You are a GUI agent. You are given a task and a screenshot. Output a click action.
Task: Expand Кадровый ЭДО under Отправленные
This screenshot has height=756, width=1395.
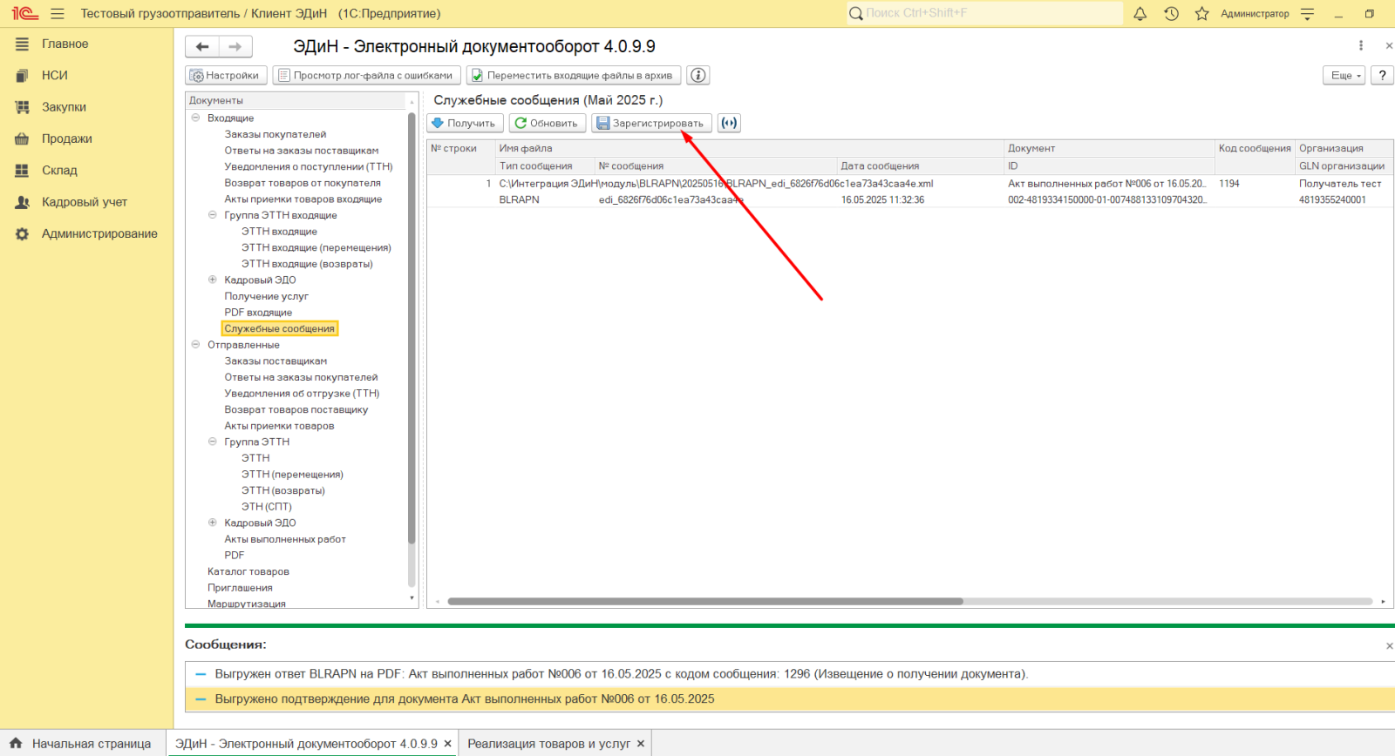click(212, 523)
